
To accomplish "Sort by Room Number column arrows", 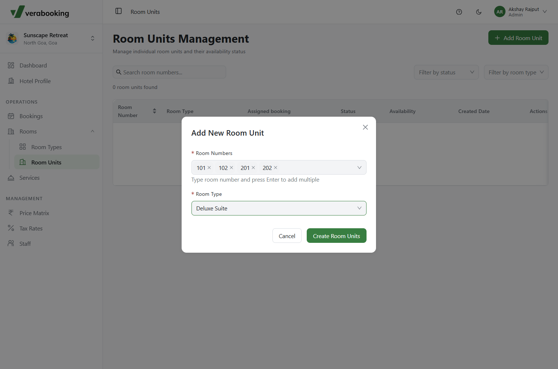I will click(154, 111).
